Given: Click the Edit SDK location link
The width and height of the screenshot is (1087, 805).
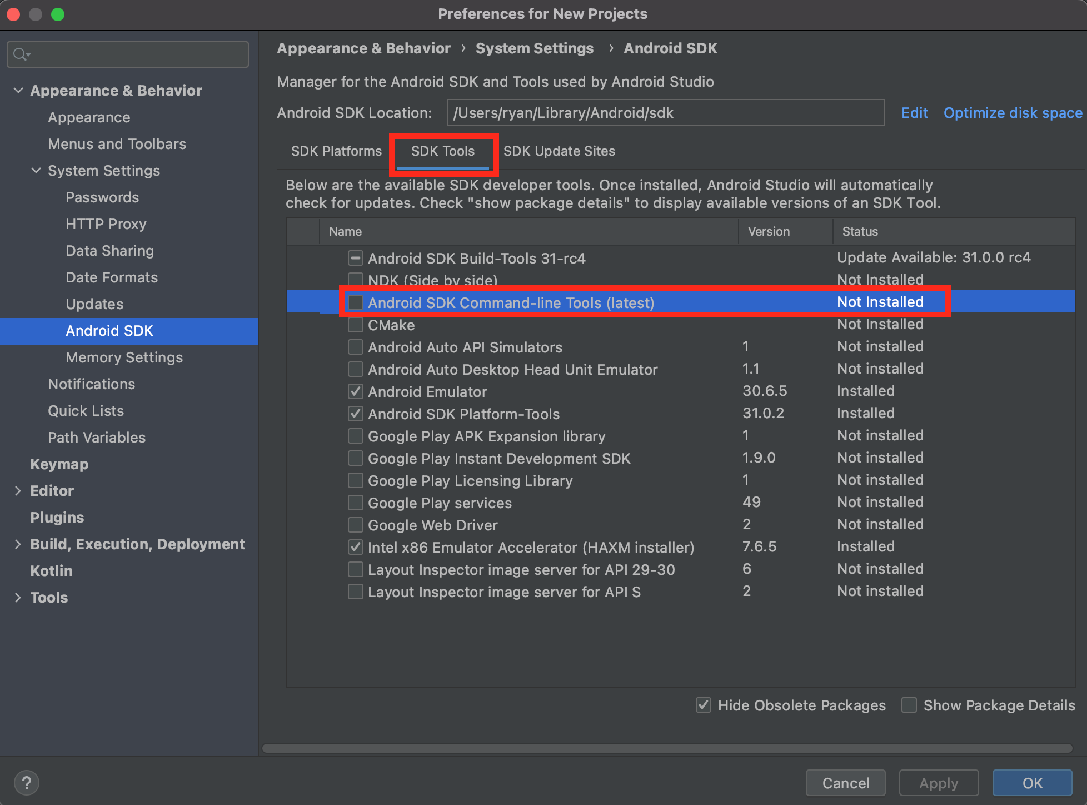Looking at the screenshot, I should 914,113.
